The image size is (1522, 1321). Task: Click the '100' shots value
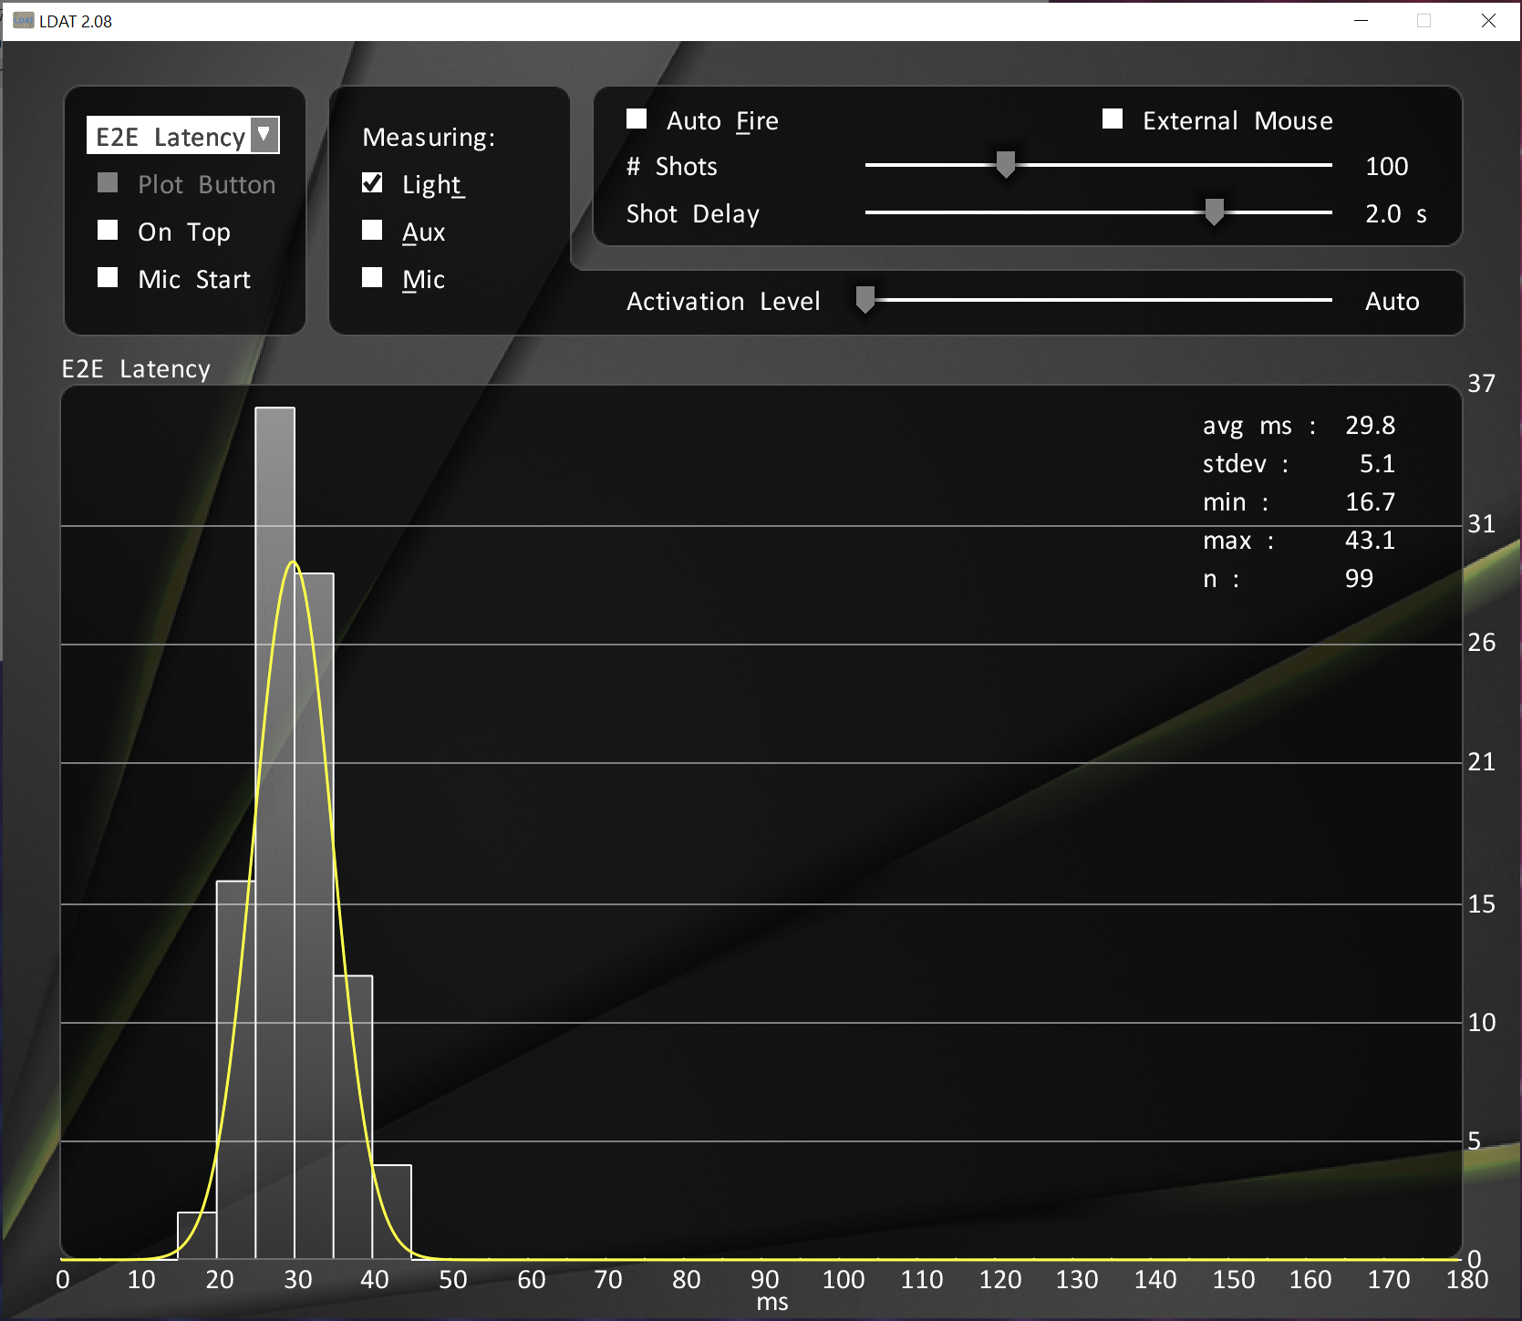[1387, 166]
